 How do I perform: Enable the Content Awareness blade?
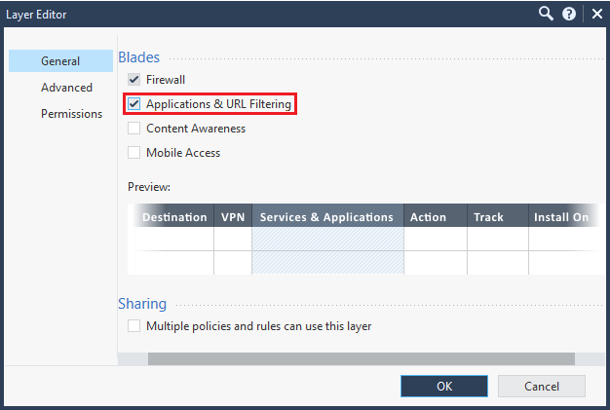coord(133,129)
